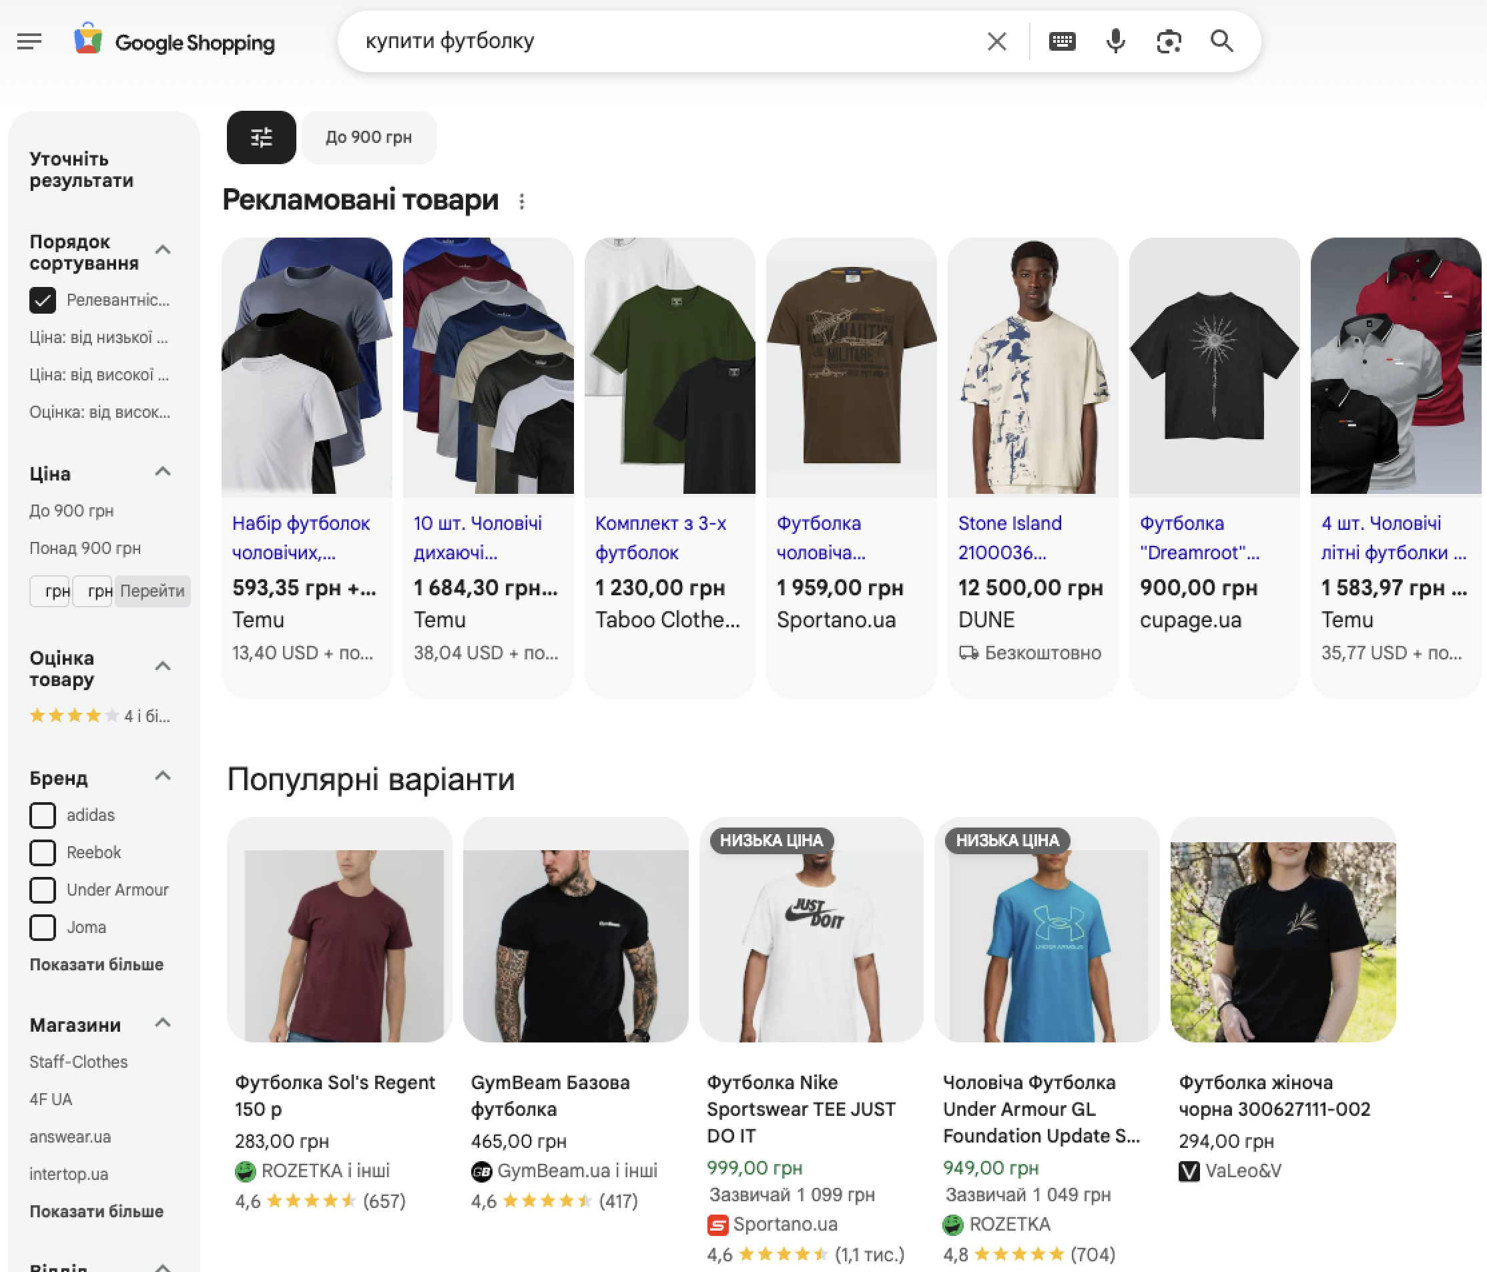Open the maroon Sol's Regent shirt image
Viewport: 1487px width, 1272px height.
click(x=340, y=930)
